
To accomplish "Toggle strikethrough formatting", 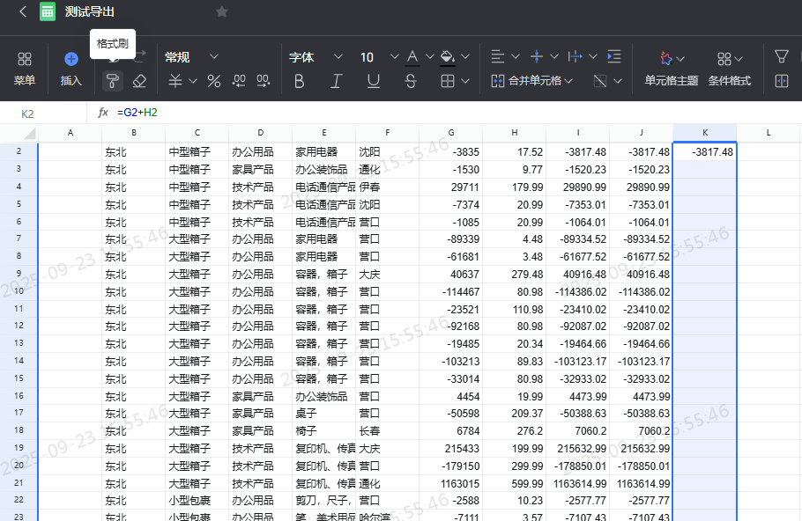I will [410, 81].
